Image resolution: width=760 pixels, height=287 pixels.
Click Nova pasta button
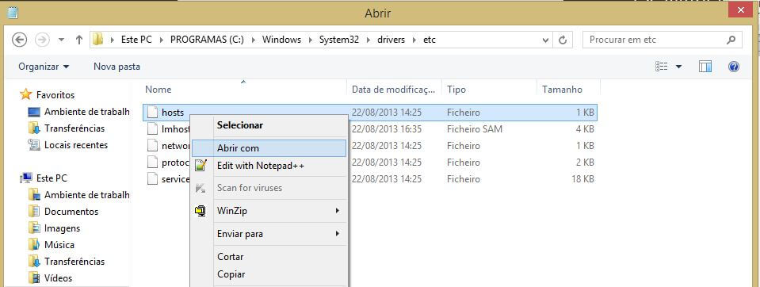pyautogui.click(x=116, y=67)
